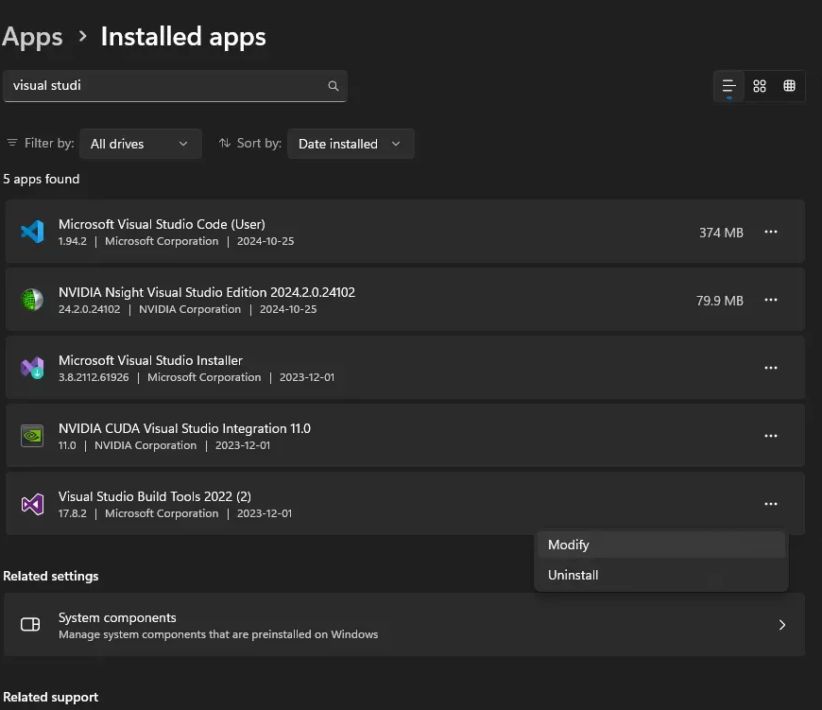Click version 24.2.0.24102 text

(x=89, y=309)
